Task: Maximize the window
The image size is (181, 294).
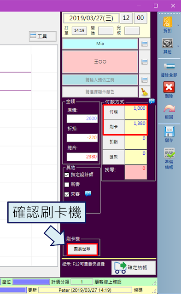Action: click(x=156, y=6)
